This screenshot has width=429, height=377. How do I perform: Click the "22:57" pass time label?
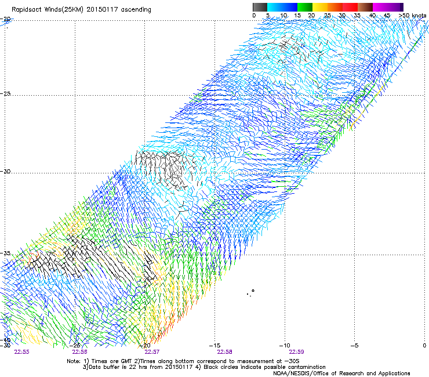point(152,352)
